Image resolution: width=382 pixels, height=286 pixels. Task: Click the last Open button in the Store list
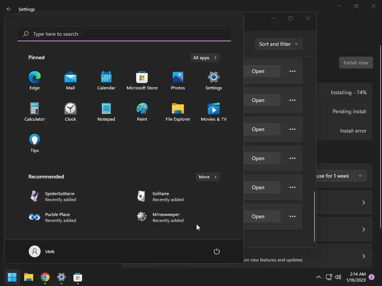coord(262,216)
